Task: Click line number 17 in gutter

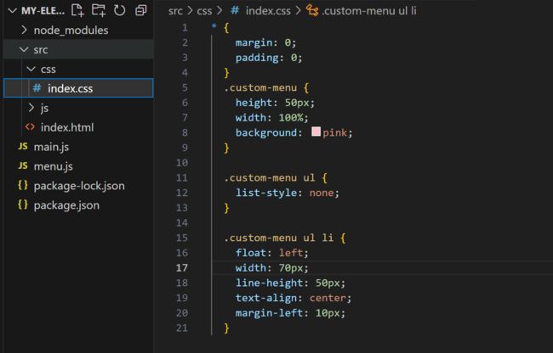Action: click(181, 268)
